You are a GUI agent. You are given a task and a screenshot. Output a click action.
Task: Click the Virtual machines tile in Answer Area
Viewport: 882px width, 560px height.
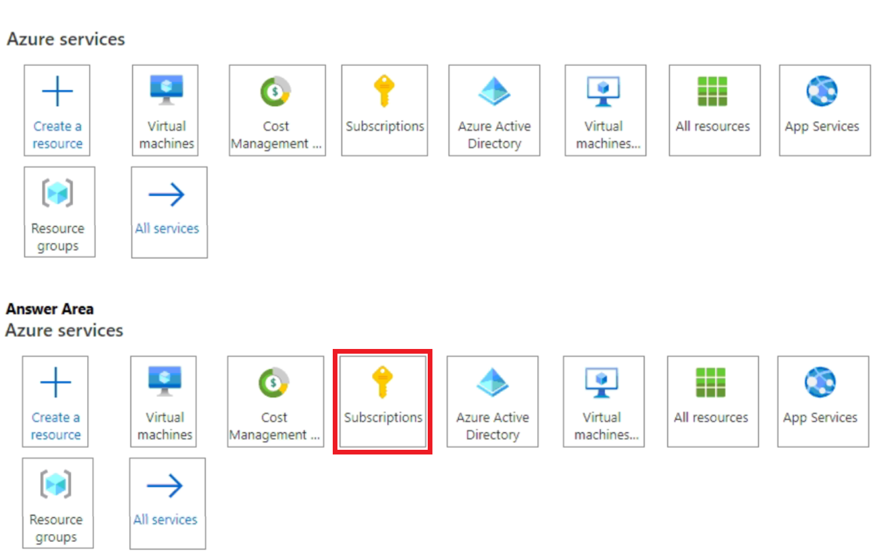click(x=163, y=401)
